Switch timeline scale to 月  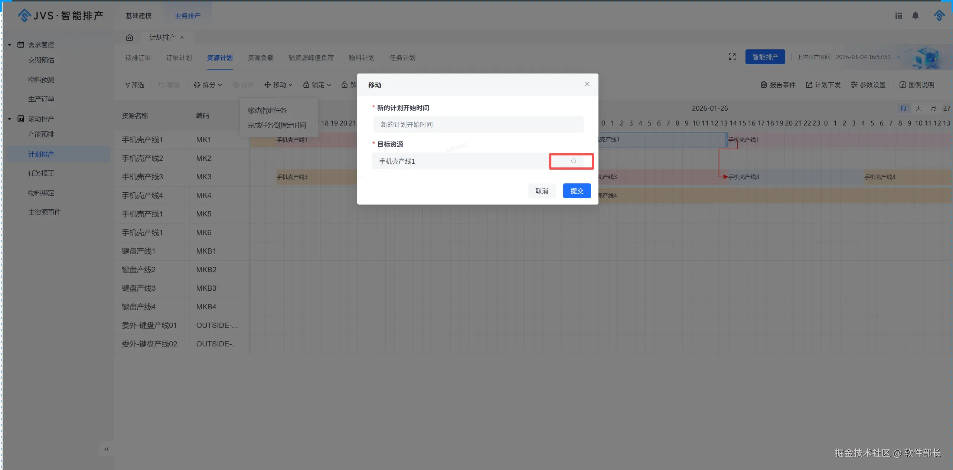pyautogui.click(x=933, y=108)
